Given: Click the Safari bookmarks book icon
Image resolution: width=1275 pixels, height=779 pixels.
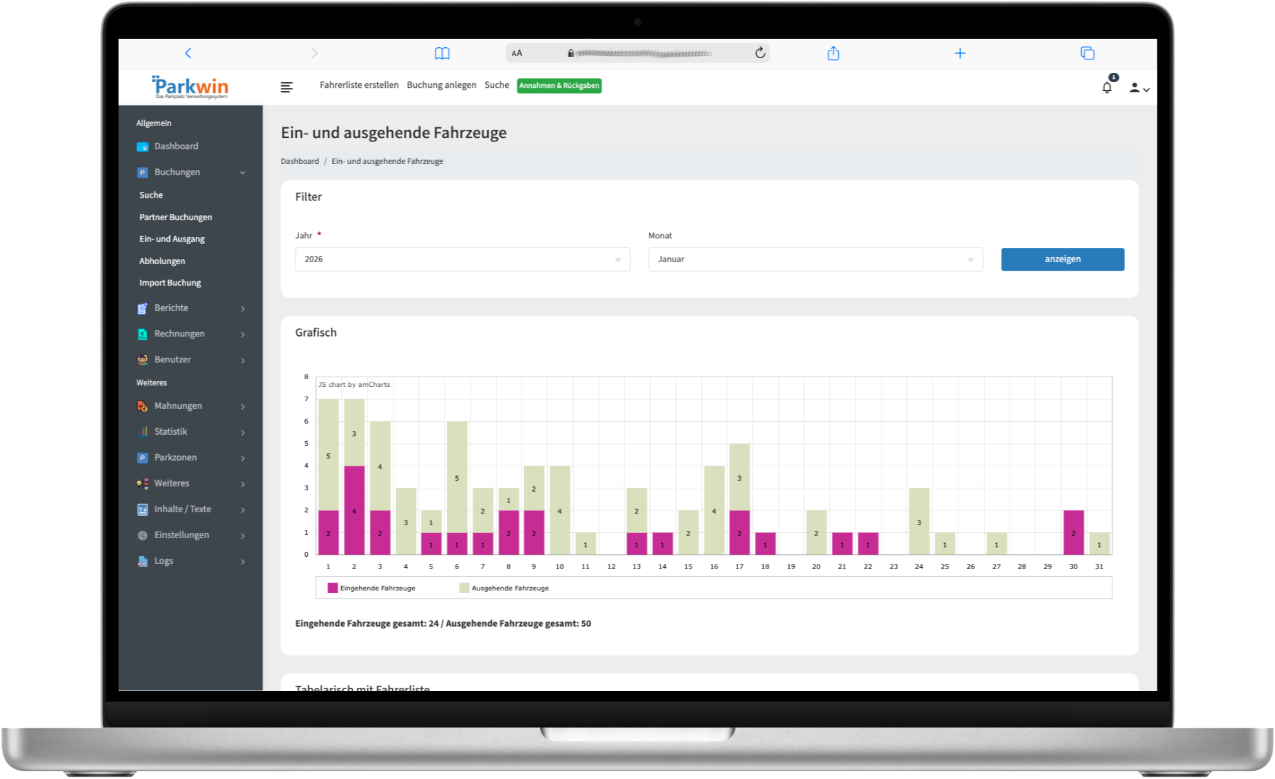Looking at the screenshot, I should pyautogui.click(x=442, y=54).
